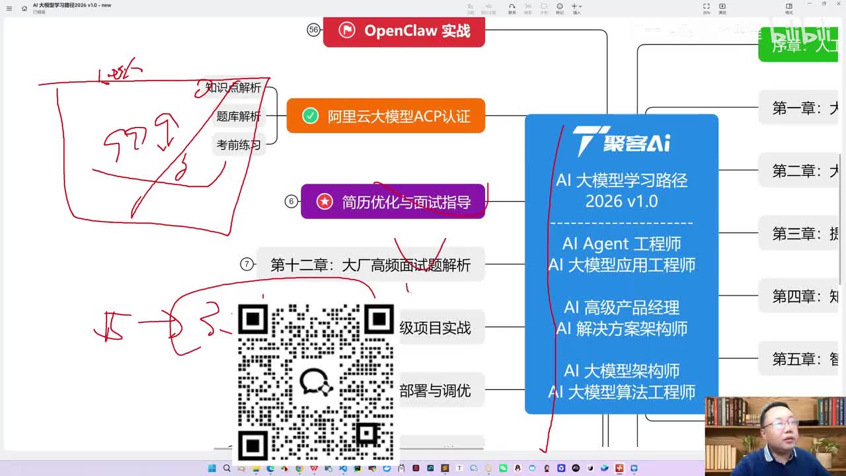Select the 外框 boundary tool
This screenshot has height=476, width=846.
coord(544,8)
